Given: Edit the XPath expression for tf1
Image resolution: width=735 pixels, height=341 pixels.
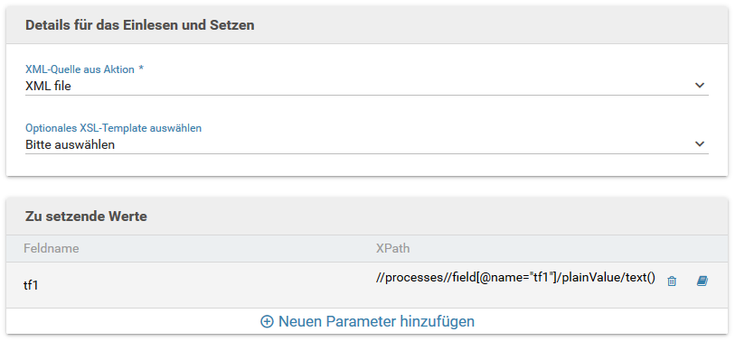Looking at the screenshot, I should 515,278.
